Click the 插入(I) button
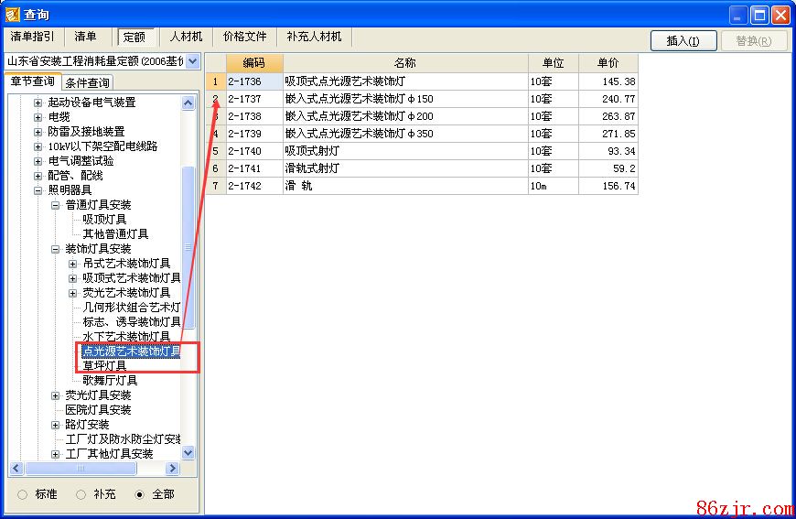Screen dimensions: 796x519 tap(683, 41)
